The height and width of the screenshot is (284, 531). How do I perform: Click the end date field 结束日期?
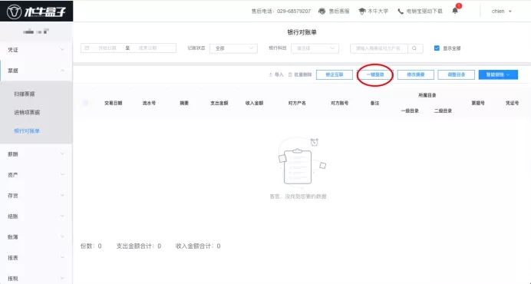(x=147, y=48)
